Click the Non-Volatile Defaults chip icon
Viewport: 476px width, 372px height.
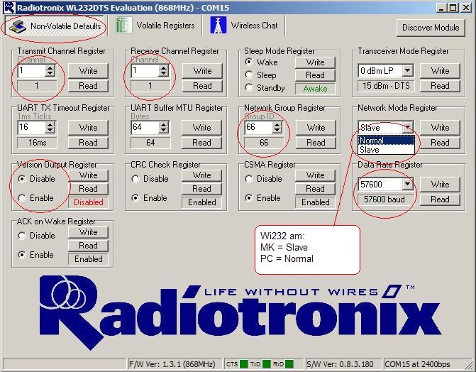click(x=17, y=26)
